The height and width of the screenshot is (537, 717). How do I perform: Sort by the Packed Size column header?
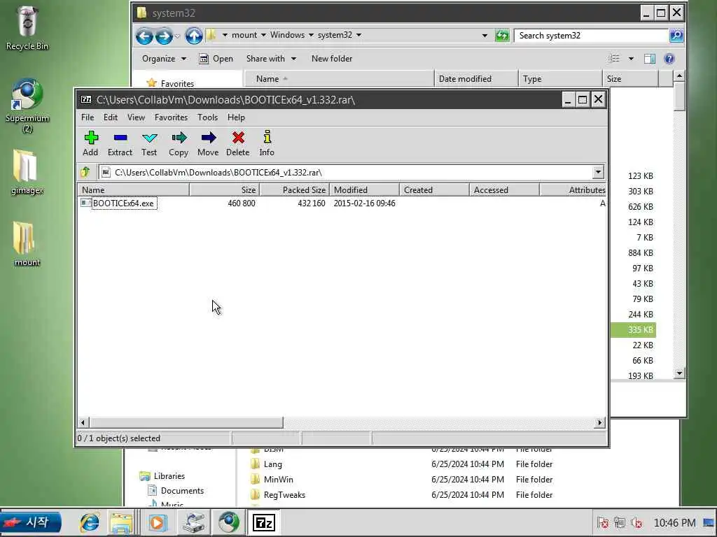coord(295,190)
